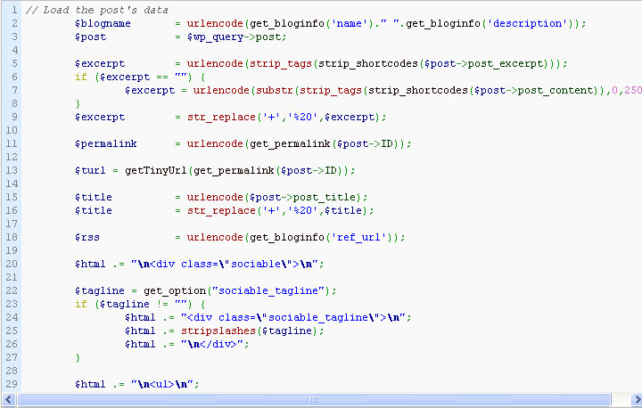Click line number 1 in the gutter
This screenshot has width=642, height=408.
tap(15, 10)
